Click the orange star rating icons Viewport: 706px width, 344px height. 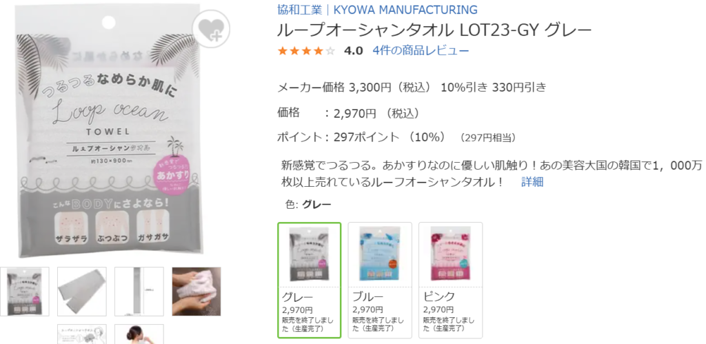306,51
